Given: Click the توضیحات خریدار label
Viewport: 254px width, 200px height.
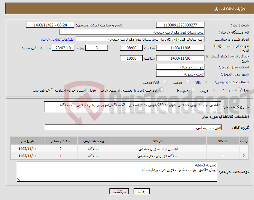Looking at the screenshot, I should click(x=234, y=172).
